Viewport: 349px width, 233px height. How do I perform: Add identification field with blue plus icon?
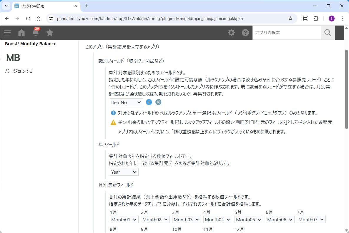coord(149,102)
